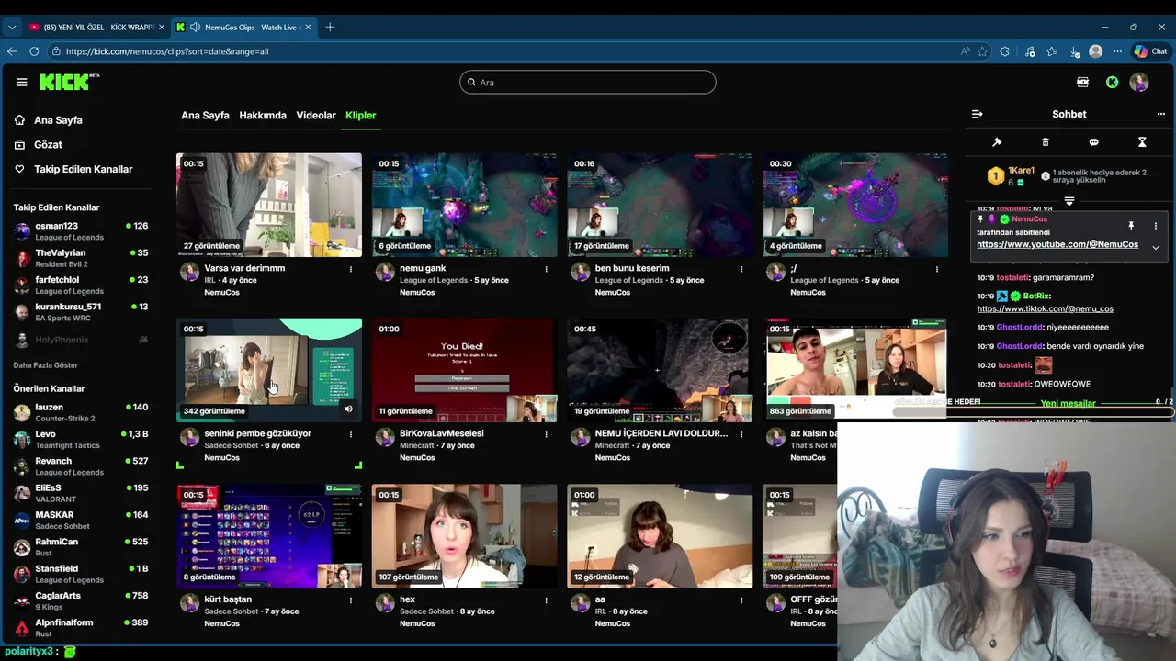Click the hourglass icon in chat toolbar
1176x661 pixels.
click(x=1142, y=142)
